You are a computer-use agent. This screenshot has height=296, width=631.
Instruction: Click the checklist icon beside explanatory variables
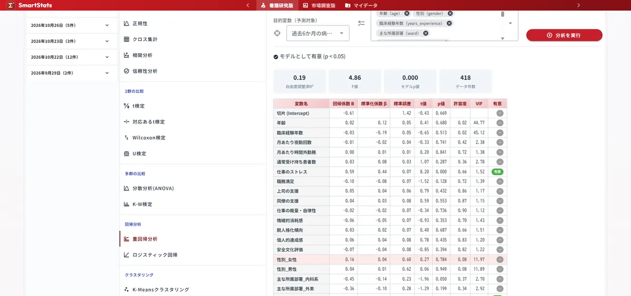(361, 24)
